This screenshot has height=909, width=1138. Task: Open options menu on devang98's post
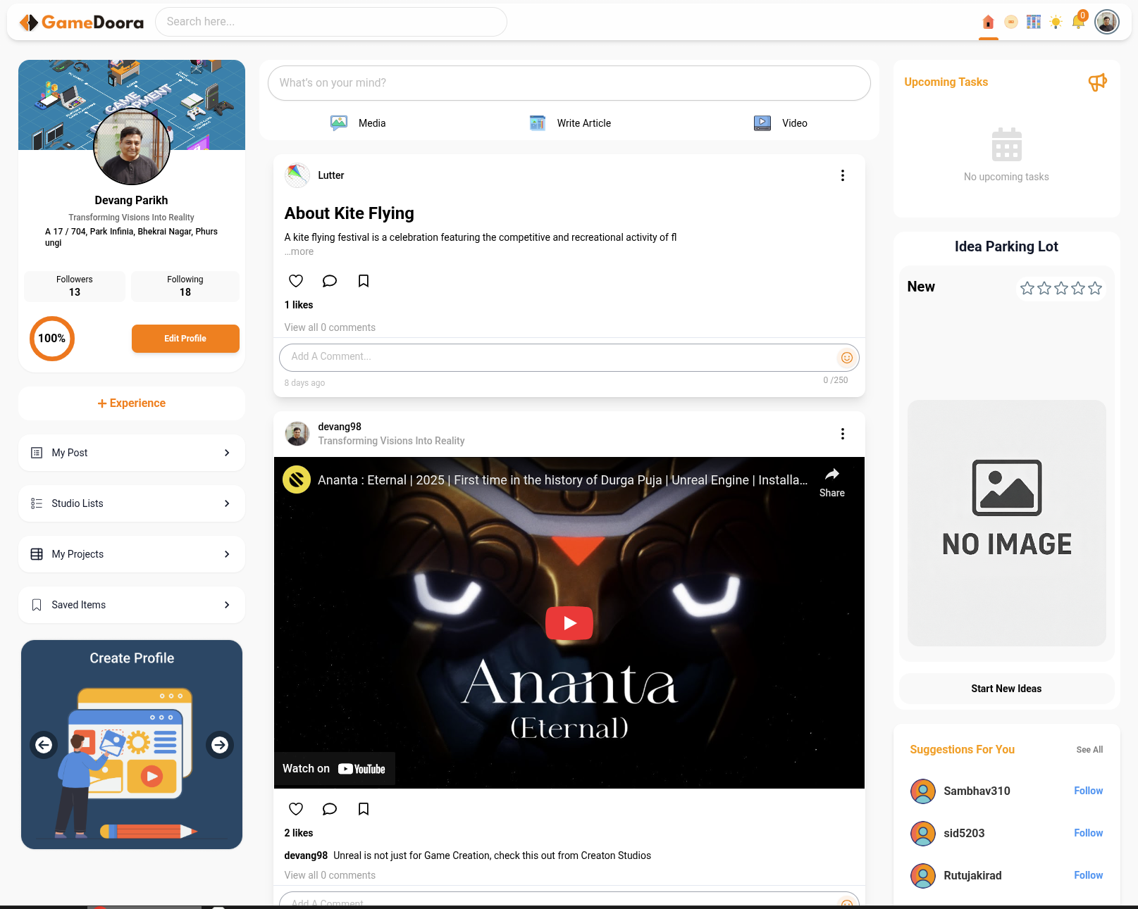842,434
